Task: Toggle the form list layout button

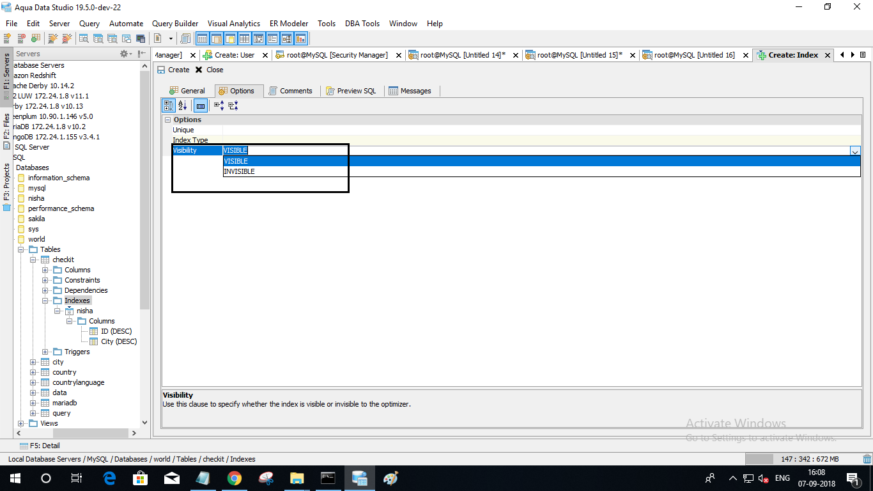Action: [x=272, y=38]
